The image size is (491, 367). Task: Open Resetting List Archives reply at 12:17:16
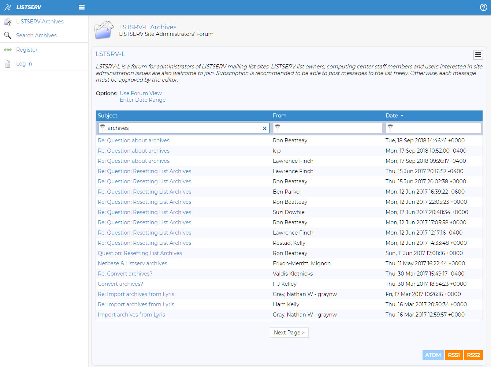[x=144, y=233]
